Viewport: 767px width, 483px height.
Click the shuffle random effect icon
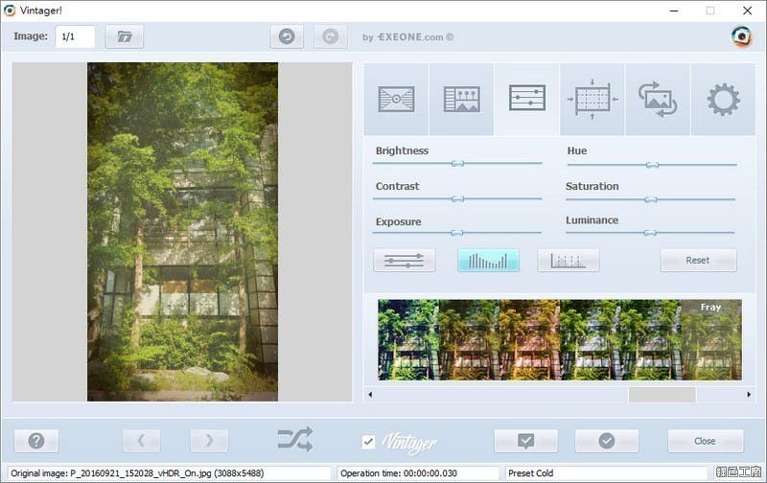point(295,439)
